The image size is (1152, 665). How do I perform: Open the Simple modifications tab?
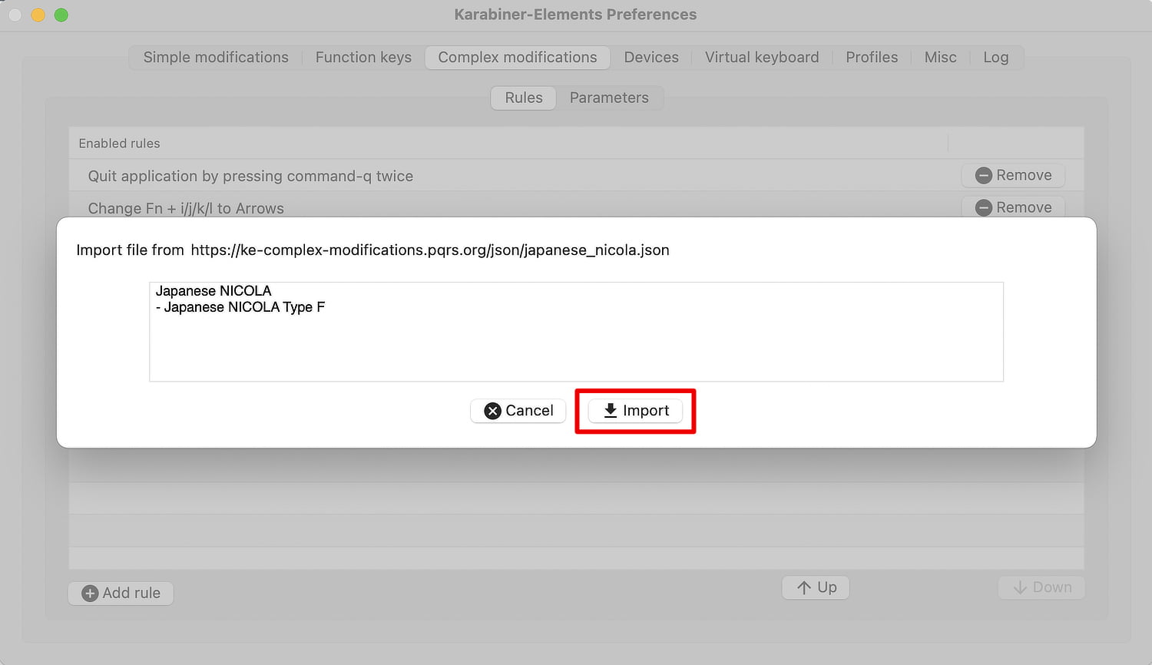coord(216,58)
